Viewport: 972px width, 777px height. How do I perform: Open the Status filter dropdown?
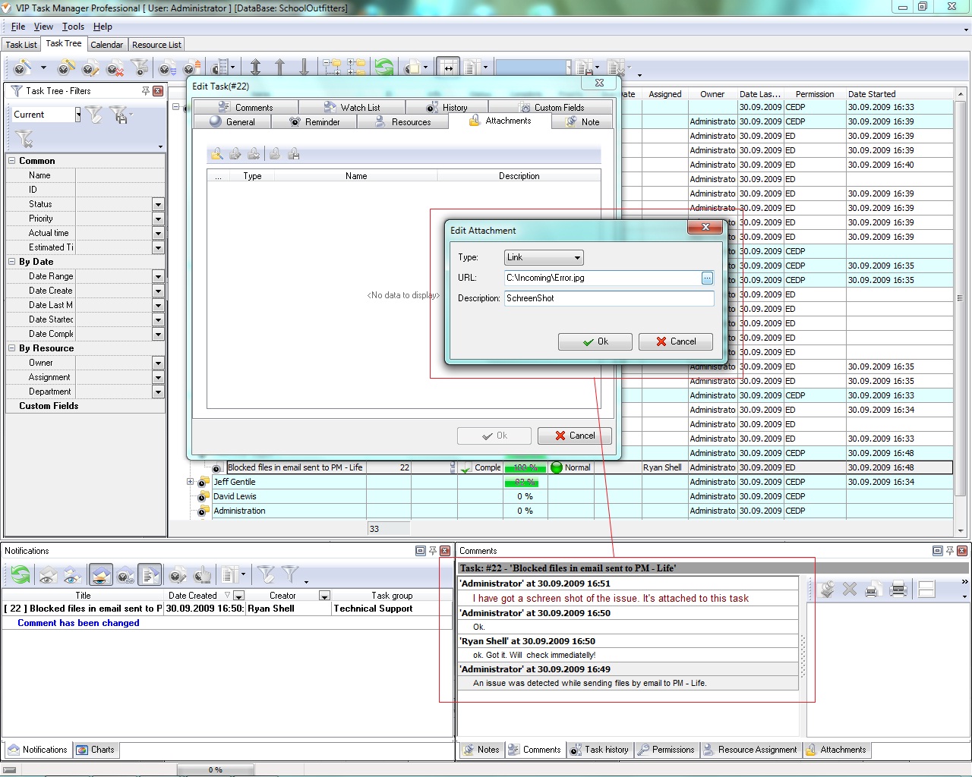[158, 205]
